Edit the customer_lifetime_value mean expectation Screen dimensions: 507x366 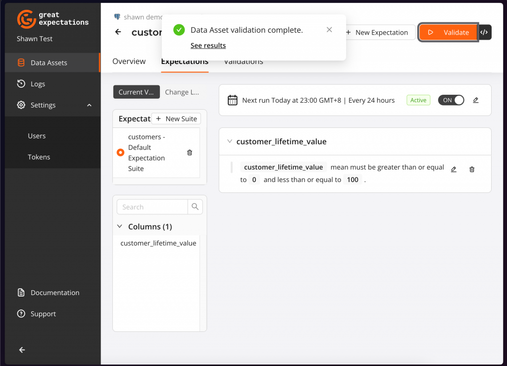coord(454,170)
